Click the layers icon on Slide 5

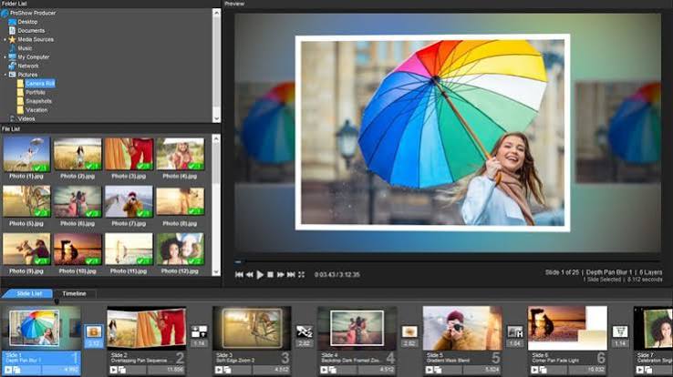pyautogui.click(x=438, y=370)
